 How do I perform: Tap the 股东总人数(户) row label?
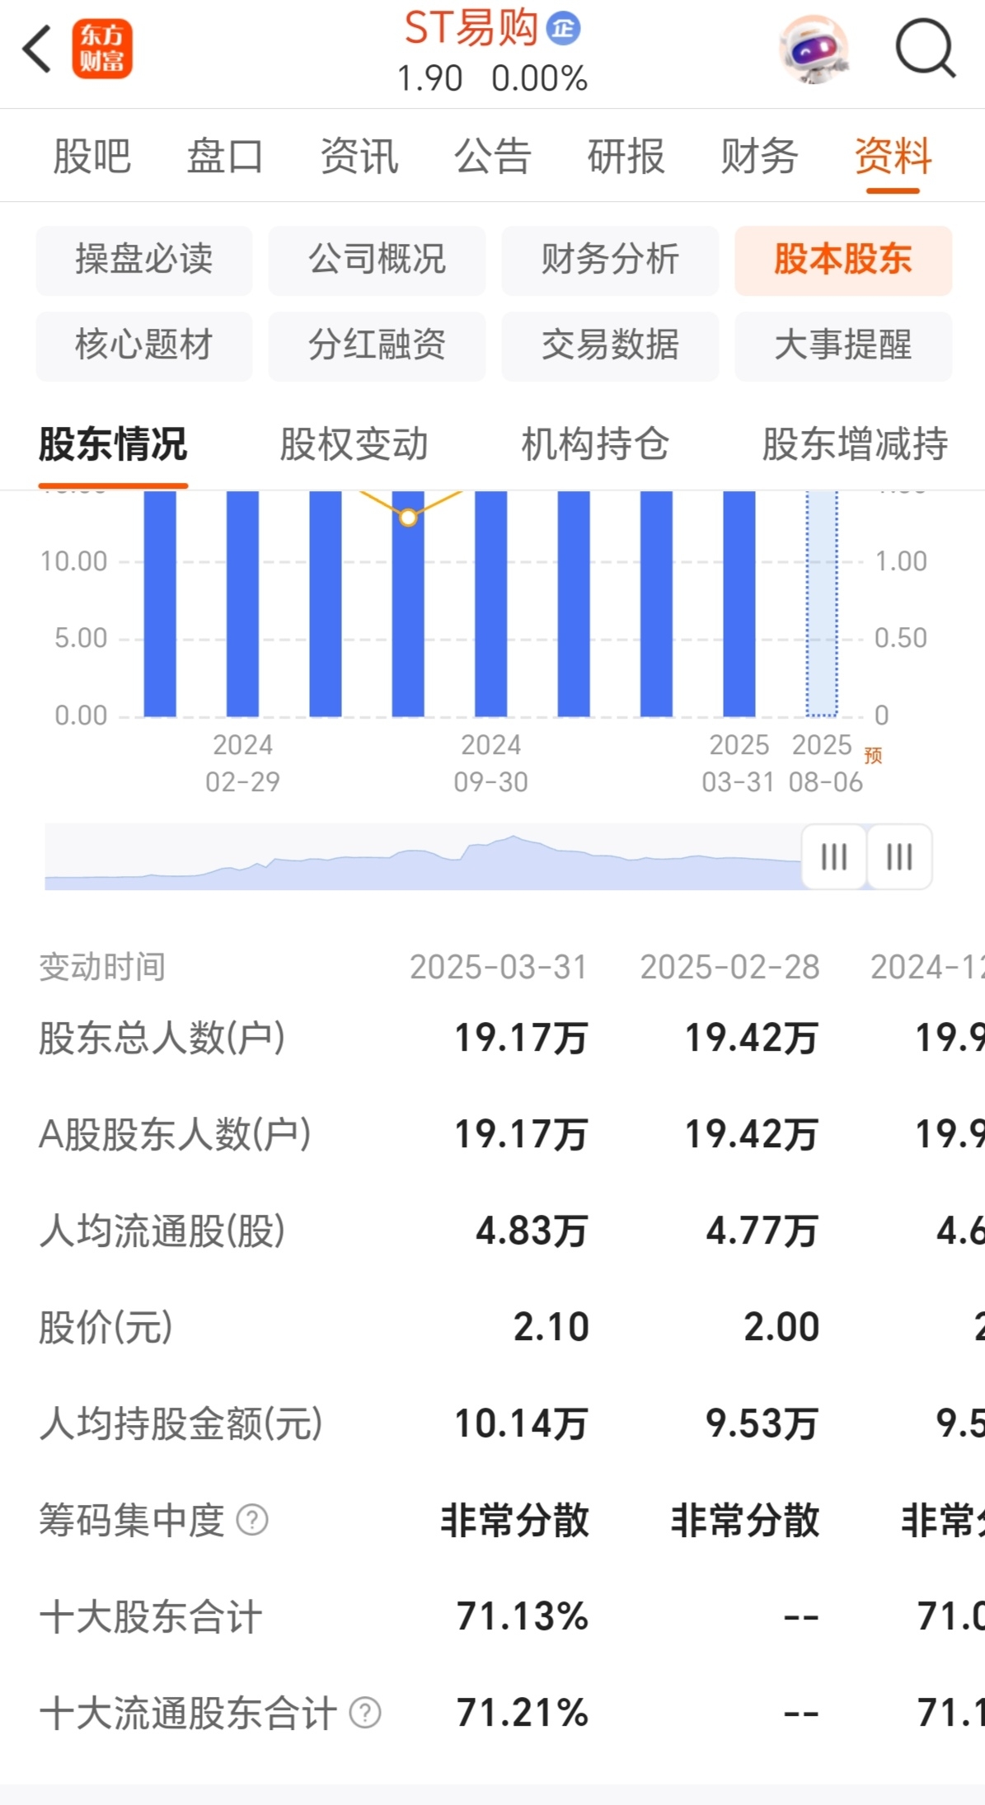pyautogui.click(x=162, y=1038)
